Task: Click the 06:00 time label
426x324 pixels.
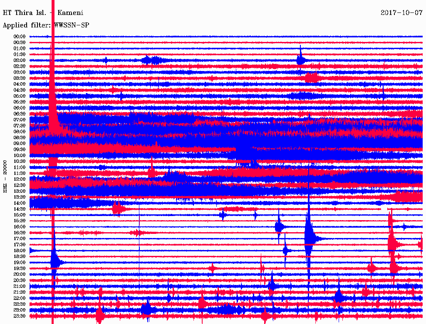Action: 20,108
